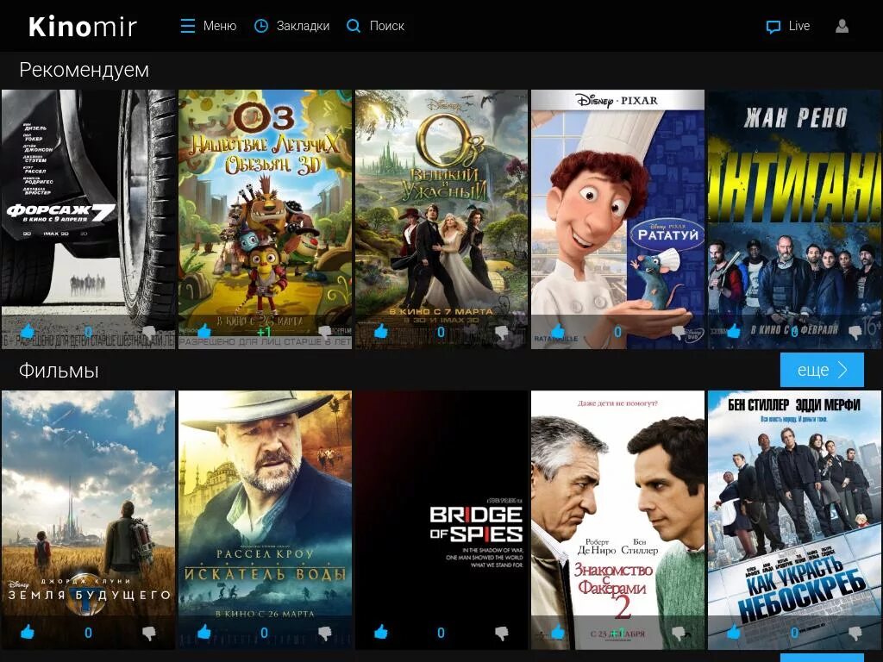Like Искатель воды
Image resolution: width=883 pixels, height=662 pixels.
pos(204,632)
